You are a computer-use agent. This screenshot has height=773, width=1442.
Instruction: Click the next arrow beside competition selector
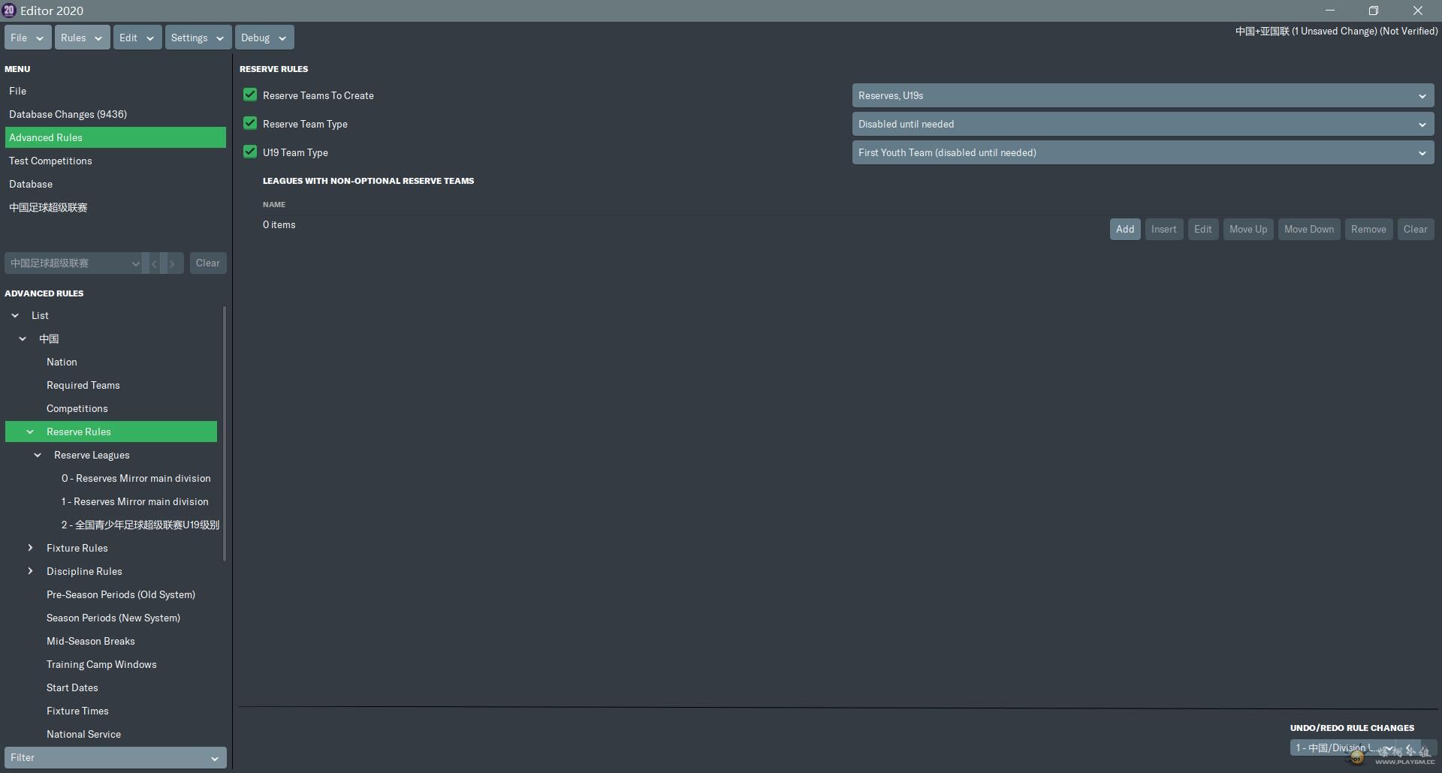pyautogui.click(x=172, y=263)
